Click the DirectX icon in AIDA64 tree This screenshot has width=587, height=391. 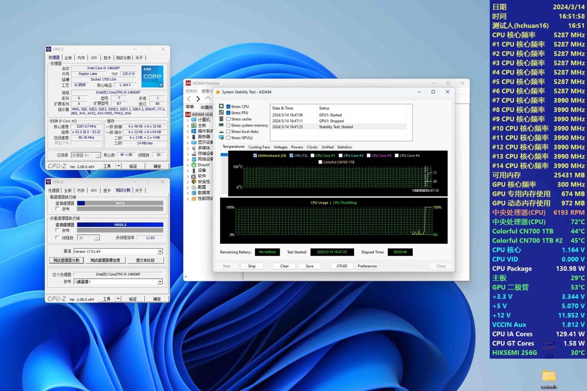coord(194,165)
